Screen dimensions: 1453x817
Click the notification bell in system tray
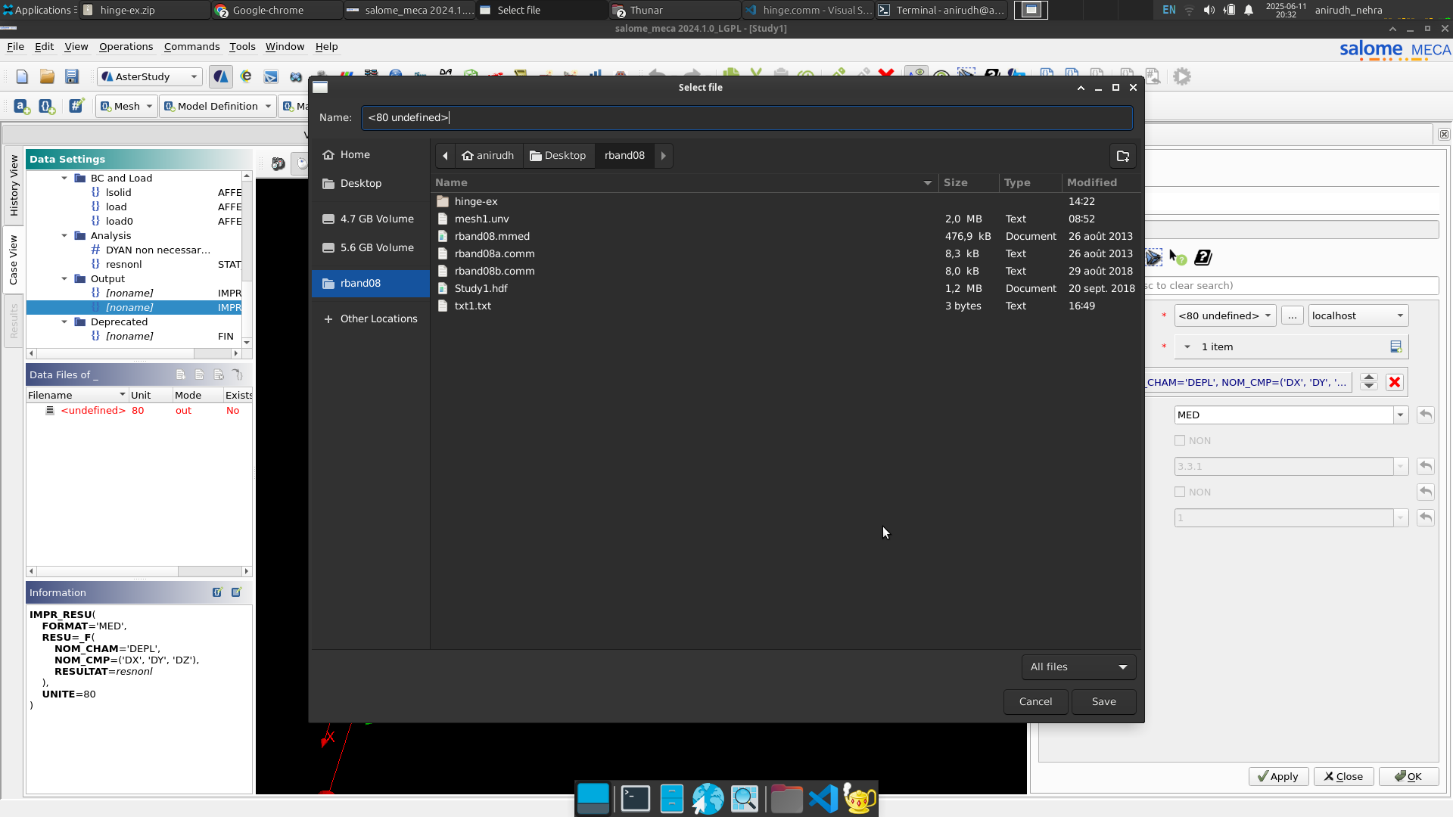click(1249, 10)
